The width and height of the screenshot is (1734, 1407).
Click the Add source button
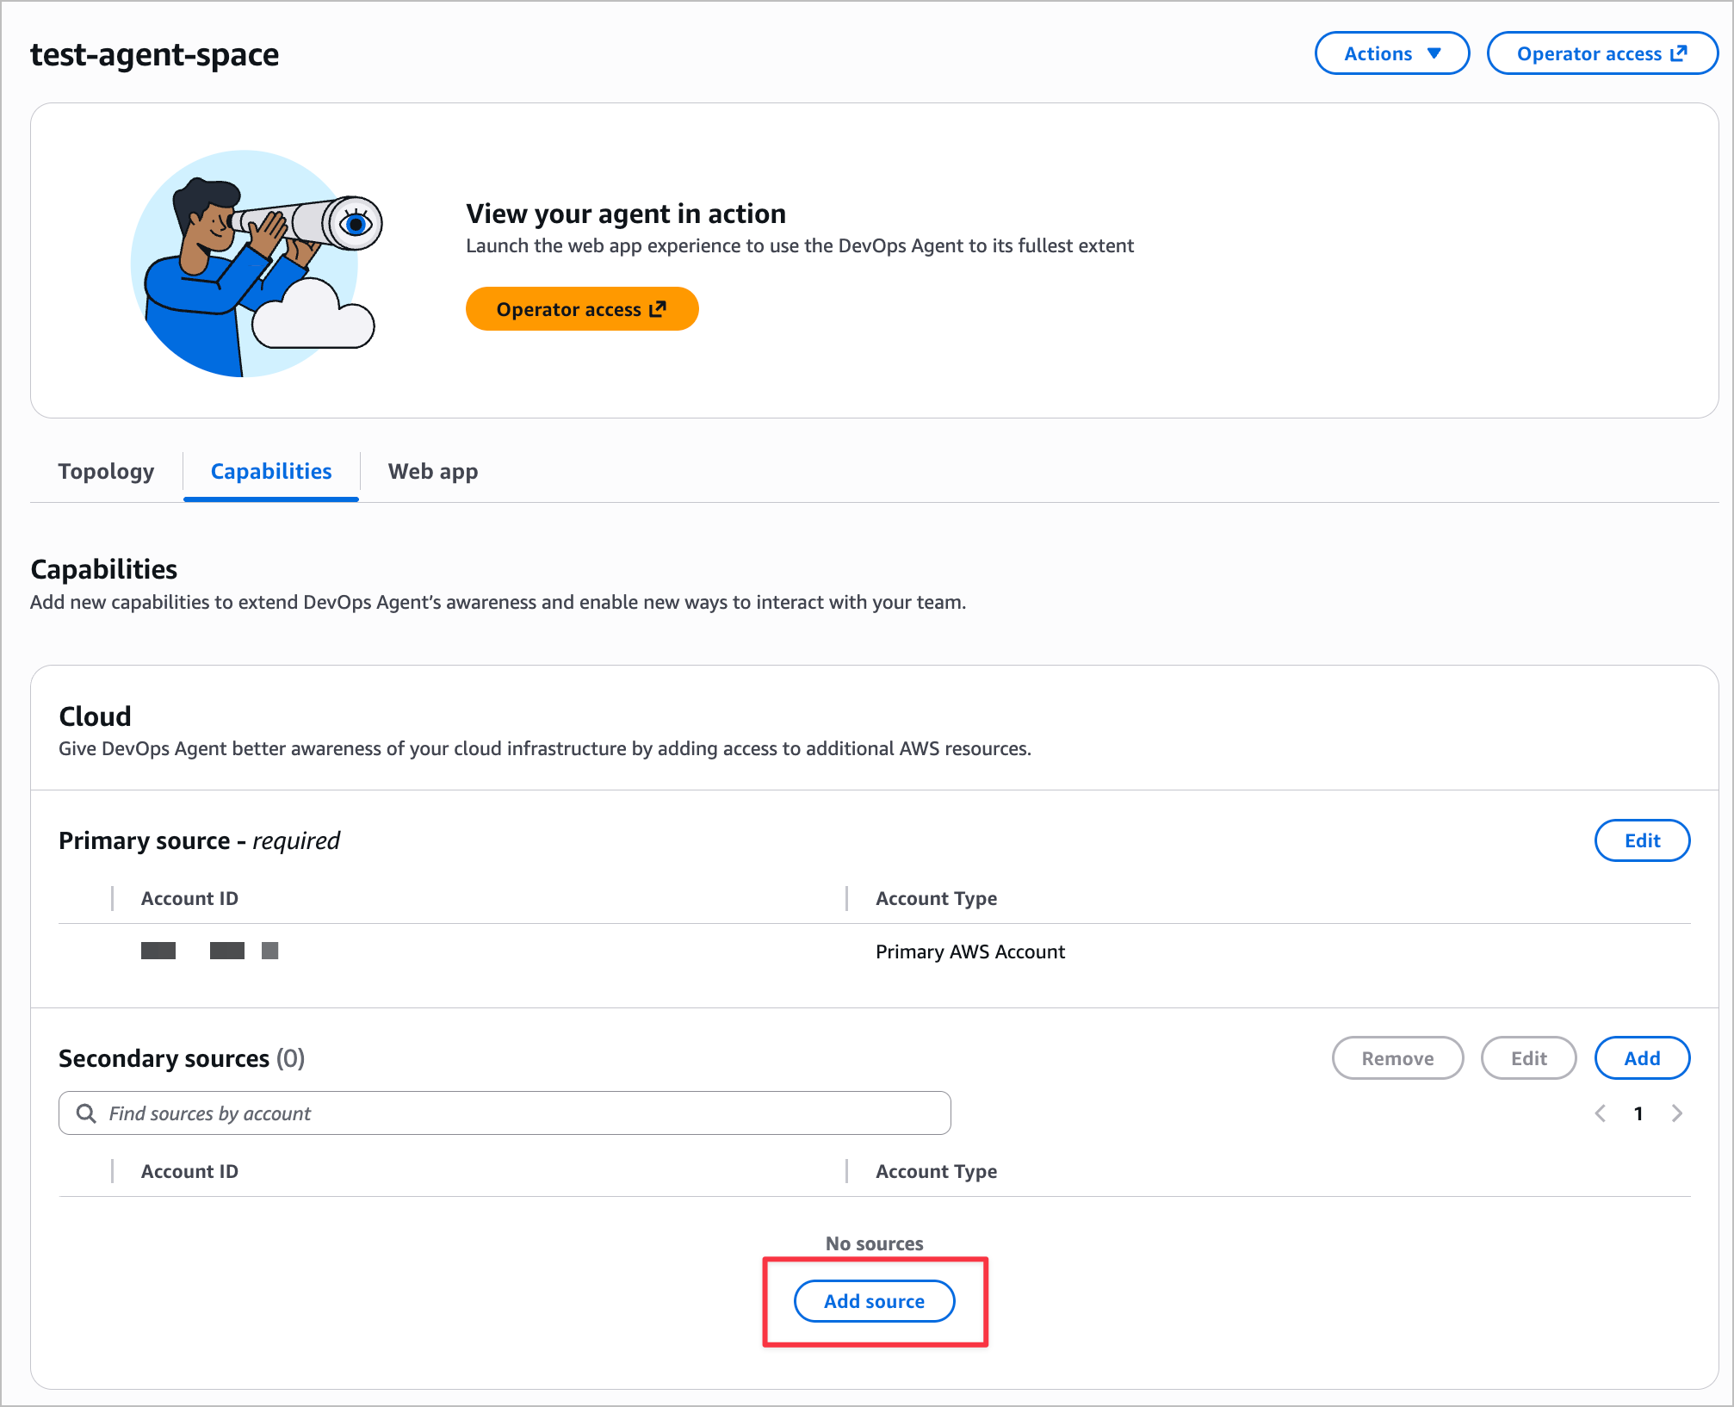click(x=874, y=1301)
